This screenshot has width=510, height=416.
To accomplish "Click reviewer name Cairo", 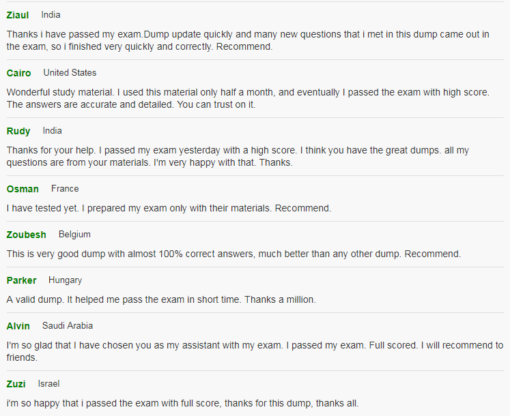I will point(18,73).
